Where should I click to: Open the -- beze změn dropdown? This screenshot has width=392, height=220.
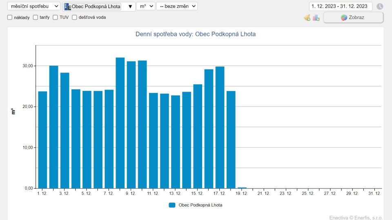tap(177, 6)
